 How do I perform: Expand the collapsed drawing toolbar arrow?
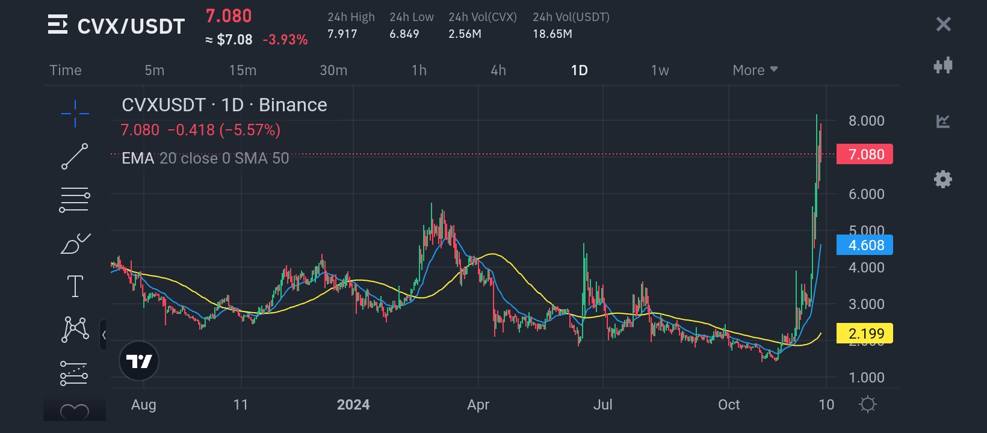point(104,335)
